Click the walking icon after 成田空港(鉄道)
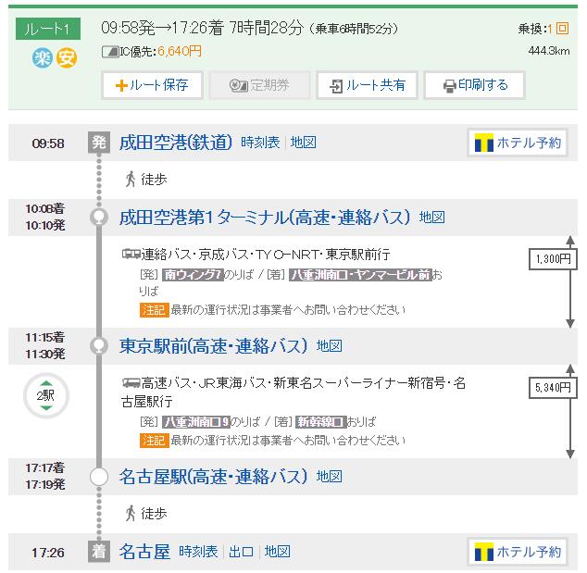Viewport: 587px width, 573px height. pyautogui.click(x=131, y=179)
